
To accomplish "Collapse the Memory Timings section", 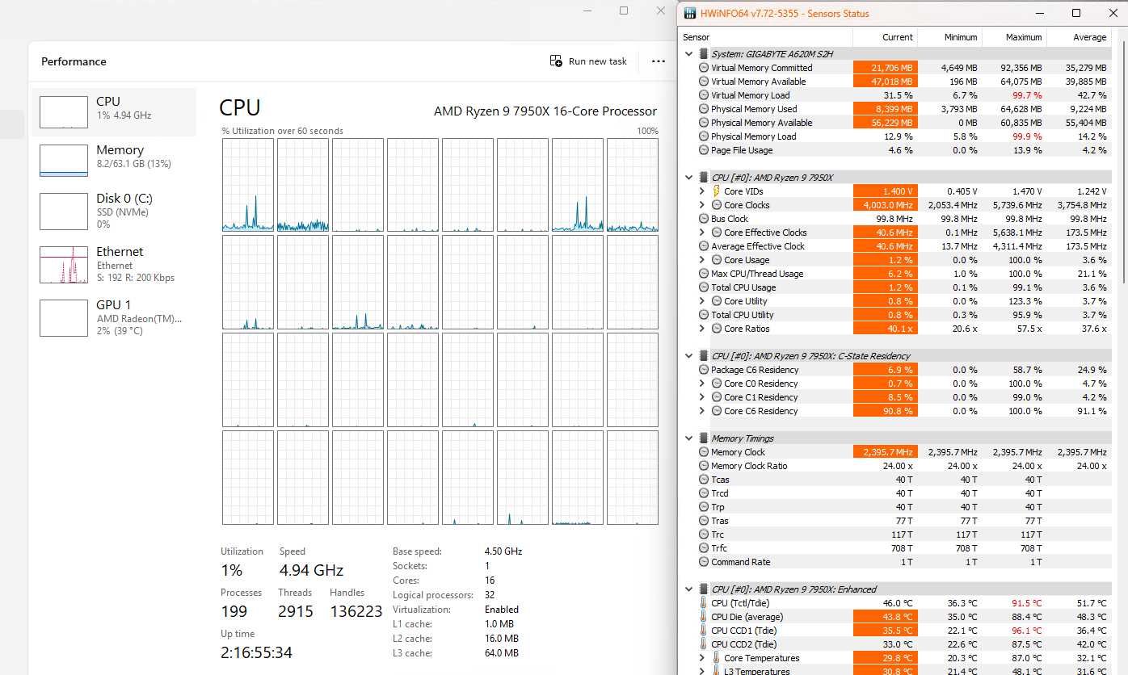I will 689,438.
